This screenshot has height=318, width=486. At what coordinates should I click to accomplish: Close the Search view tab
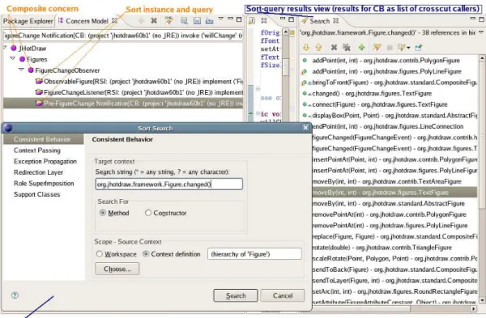pyautogui.click(x=335, y=21)
